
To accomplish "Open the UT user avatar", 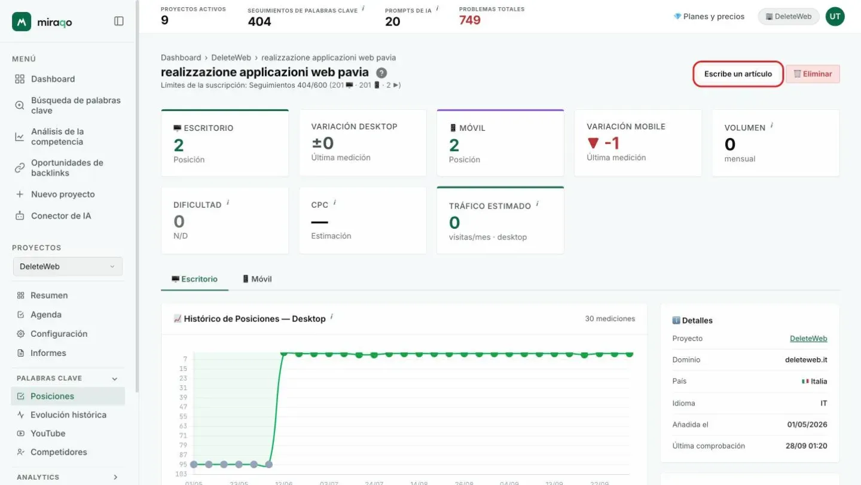I will click(x=835, y=17).
